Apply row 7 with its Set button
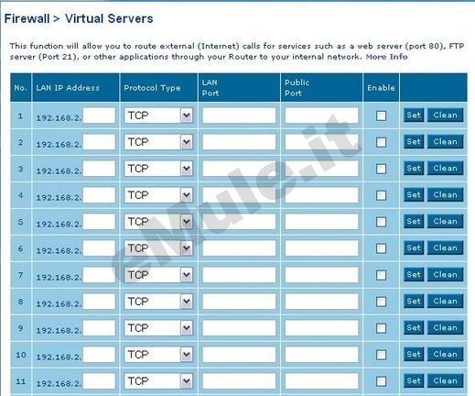This screenshot has width=475, height=396. 414,274
